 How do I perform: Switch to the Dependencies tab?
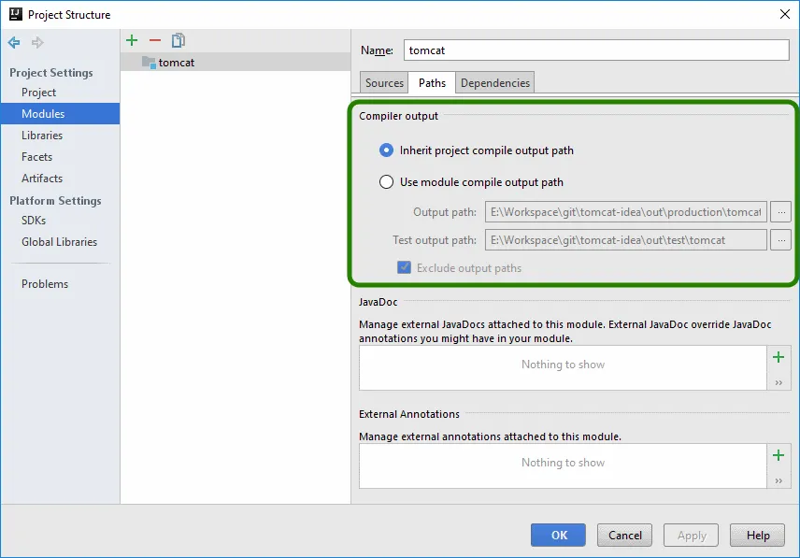point(495,82)
